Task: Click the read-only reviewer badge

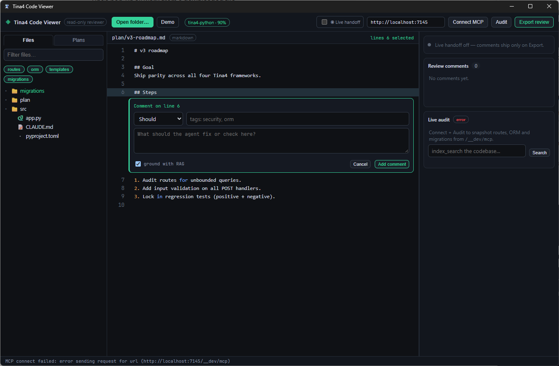Action: click(x=85, y=23)
